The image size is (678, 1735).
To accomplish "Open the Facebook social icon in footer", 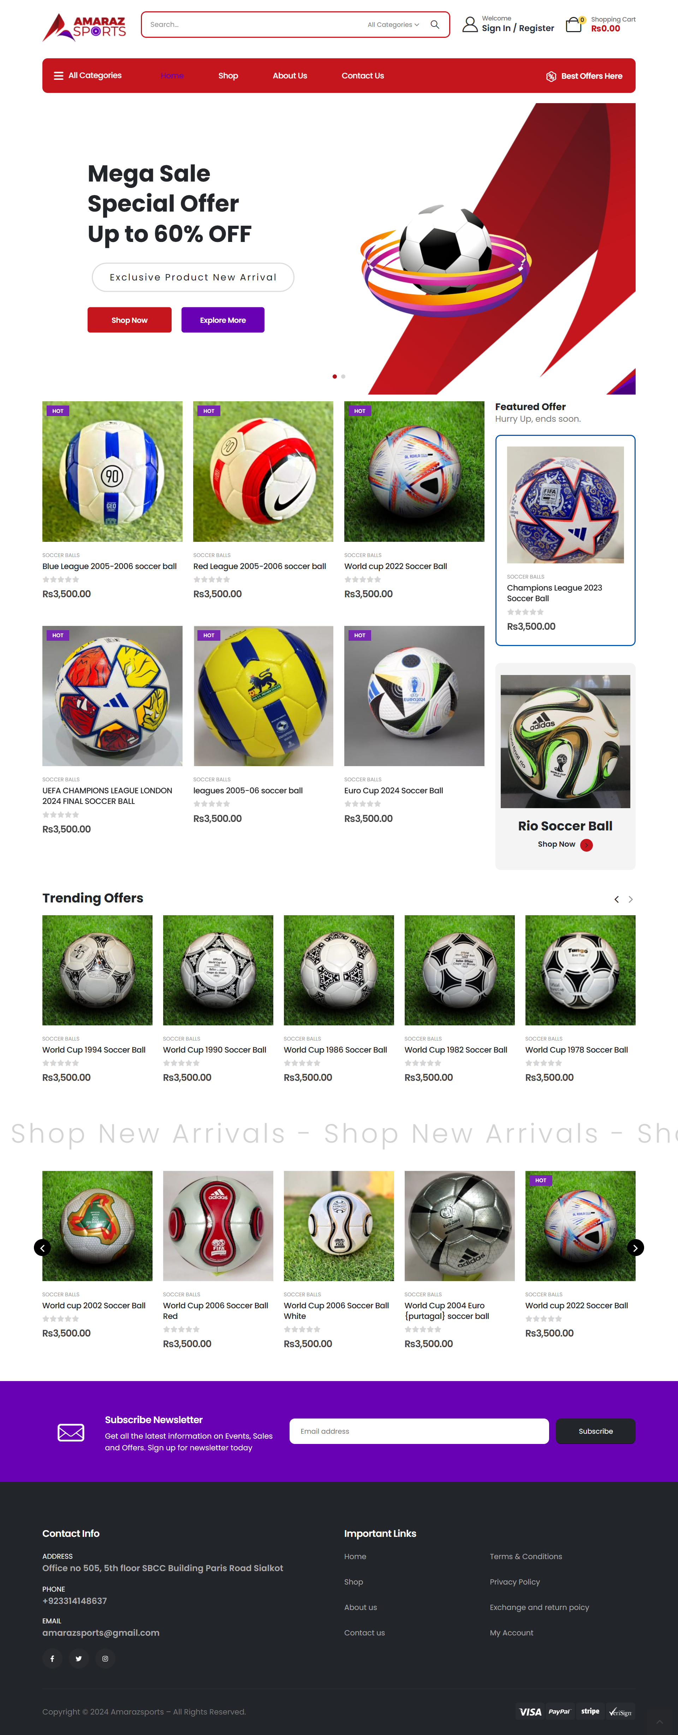I will [x=52, y=1658].
